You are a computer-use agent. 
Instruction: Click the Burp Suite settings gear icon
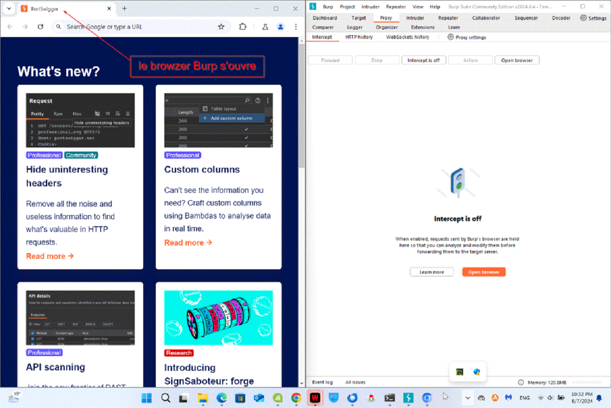(x=583, y=18)
